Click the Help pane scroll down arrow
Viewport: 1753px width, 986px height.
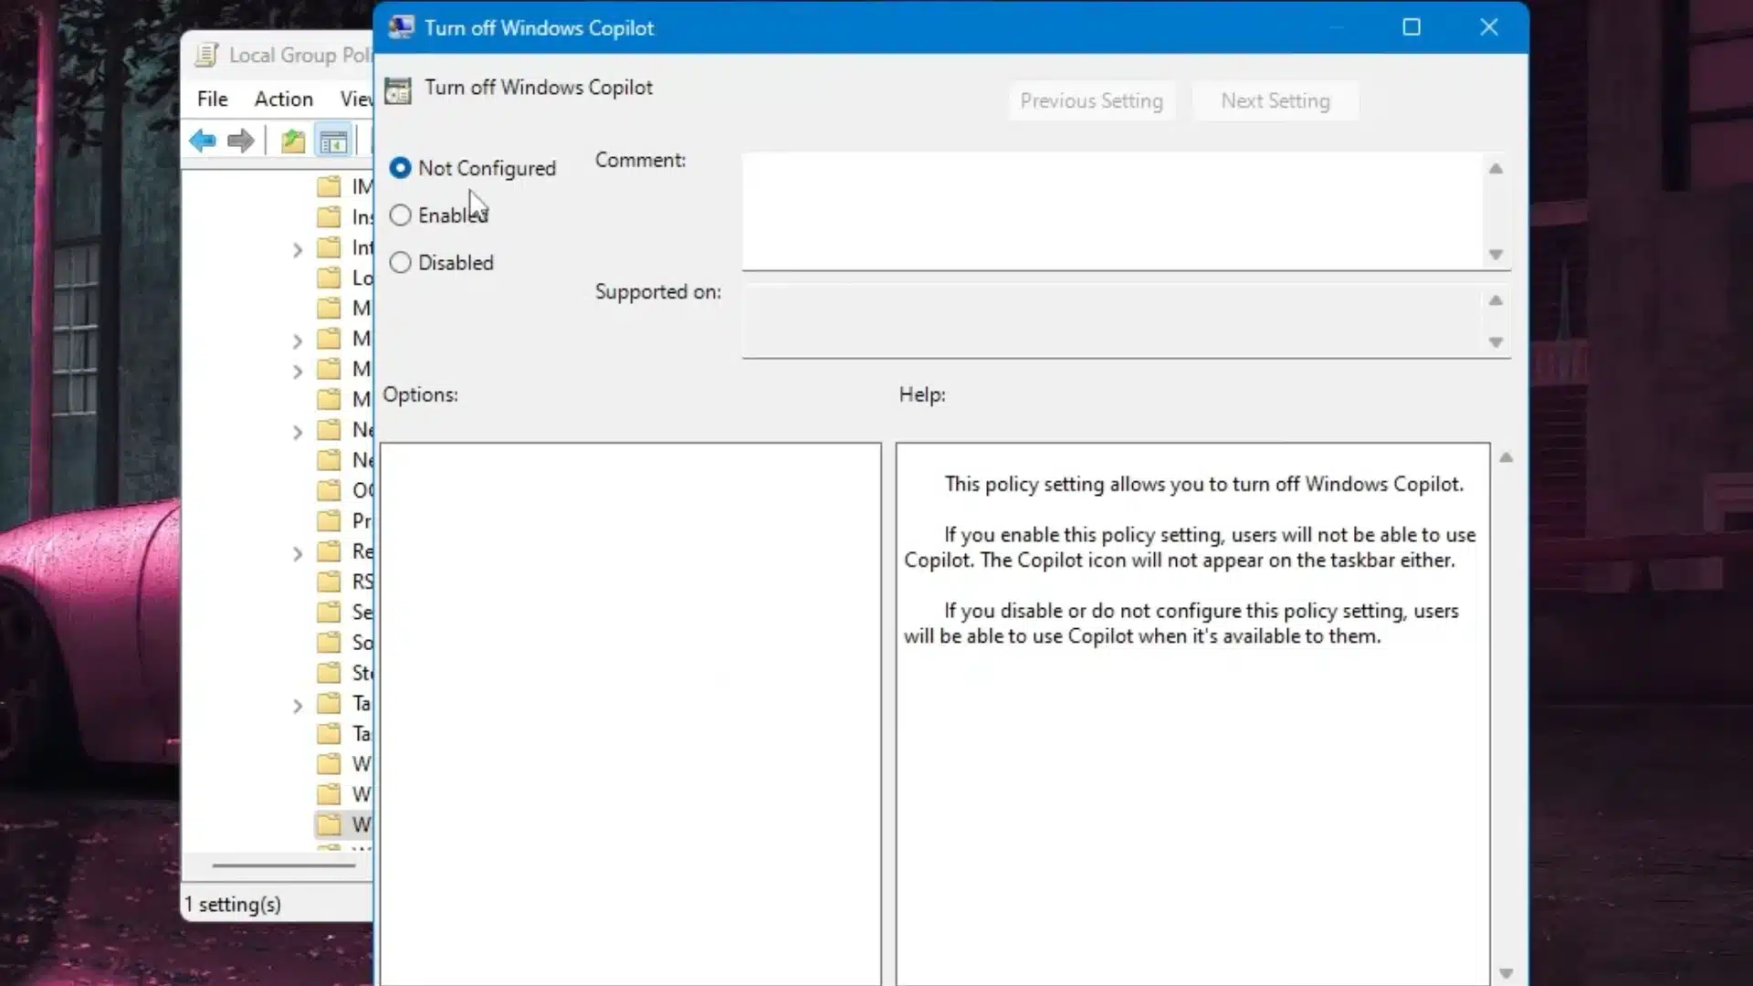(x=1506, y=973)
